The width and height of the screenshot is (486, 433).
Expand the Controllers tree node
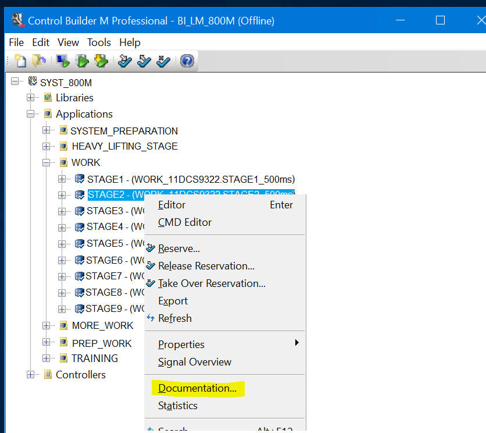(31, 375)
